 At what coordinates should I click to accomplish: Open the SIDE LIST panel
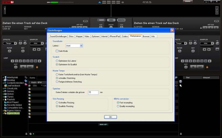point(103,124)
